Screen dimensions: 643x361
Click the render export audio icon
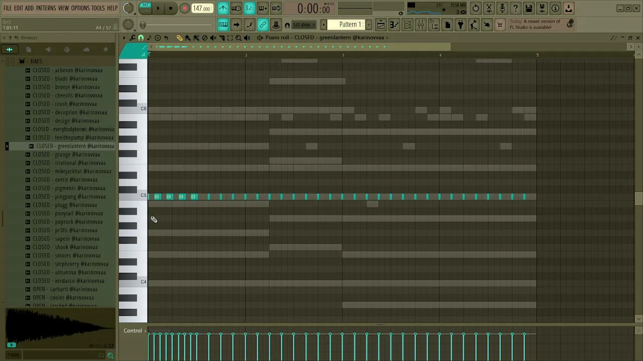pos(542,8)
